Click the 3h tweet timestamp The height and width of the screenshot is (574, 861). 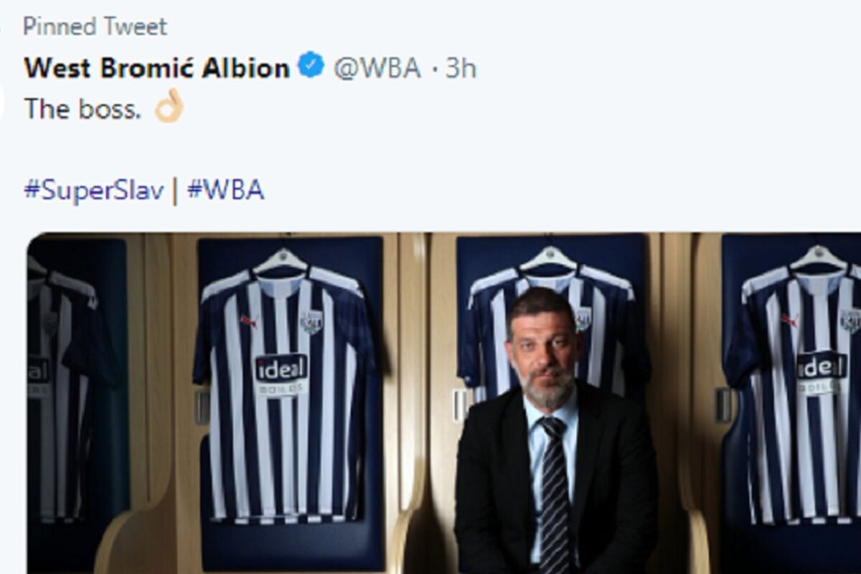tap(461, 68)
